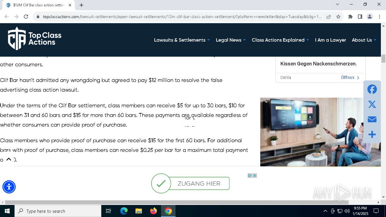Screen dimensions: 386x217
Task: Open the TV living room ad image
Action: click(x=312, y=132)
